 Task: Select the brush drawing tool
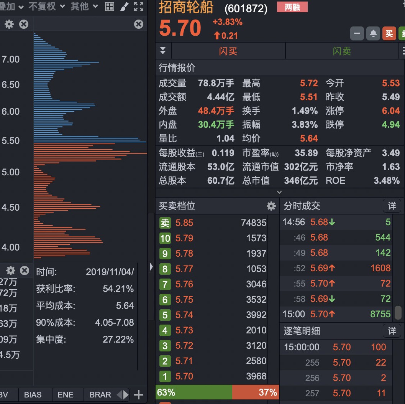point(124,7)
